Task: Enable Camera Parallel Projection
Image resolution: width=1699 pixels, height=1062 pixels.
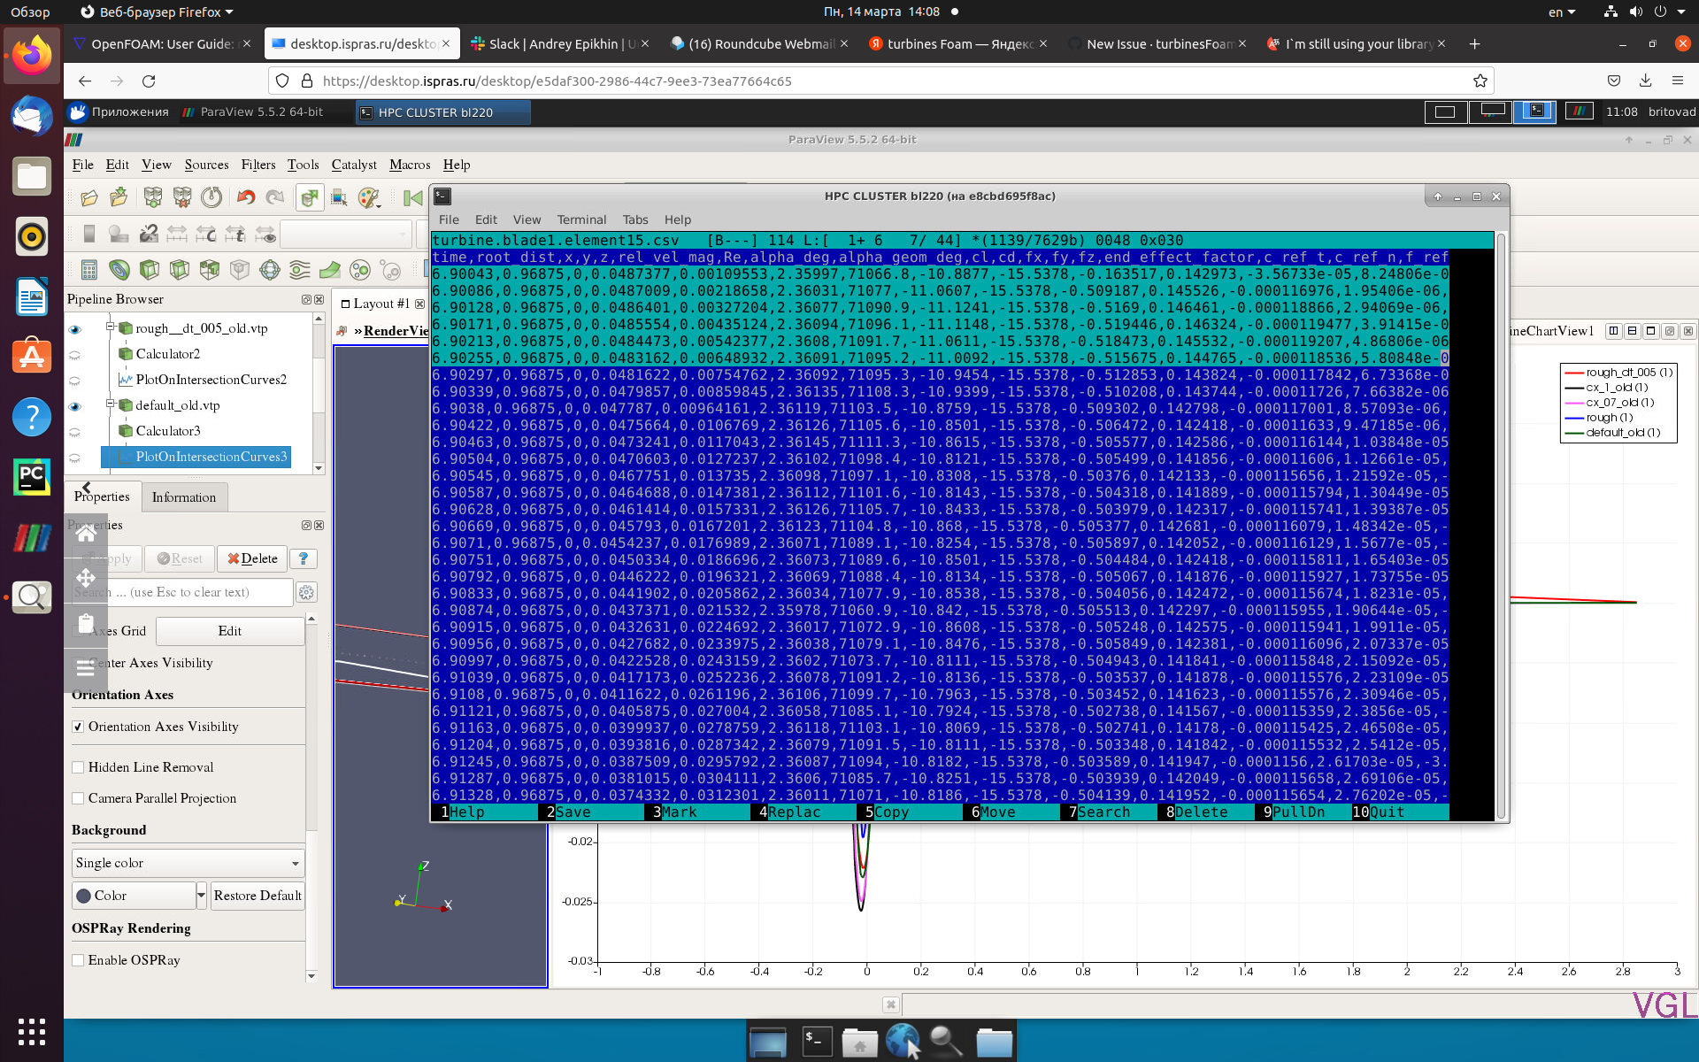Action: [x=79, y=798]
